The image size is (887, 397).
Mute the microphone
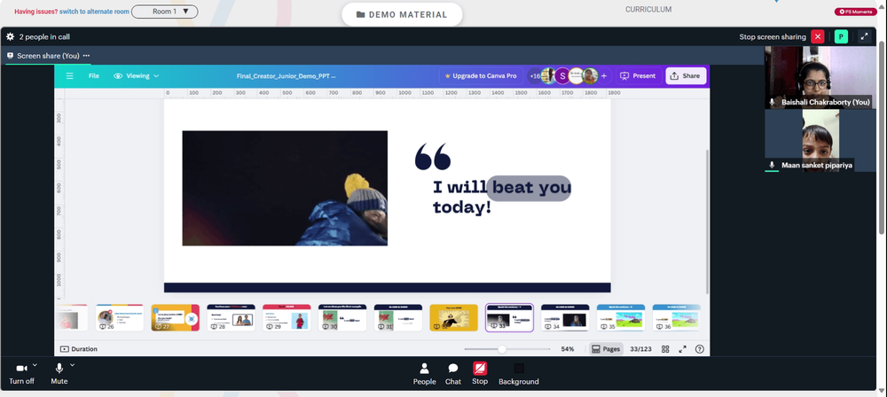[59, 374]
